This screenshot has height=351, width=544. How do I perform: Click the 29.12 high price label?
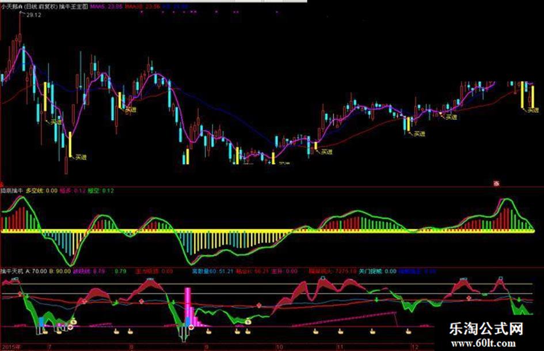pyautogui.click(x=33, y=15)
